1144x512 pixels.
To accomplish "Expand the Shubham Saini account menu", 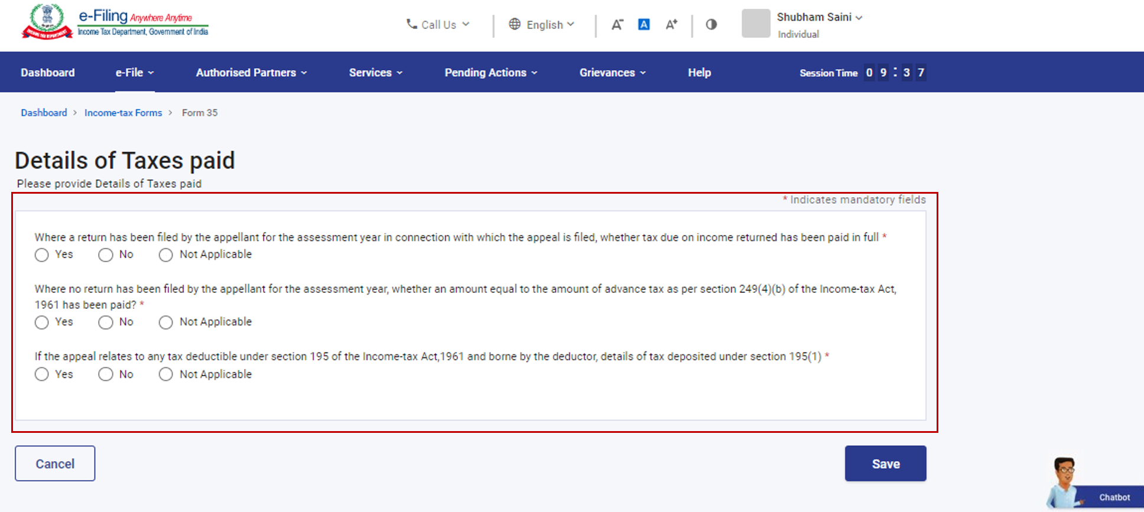I will (x=819, y=18).
